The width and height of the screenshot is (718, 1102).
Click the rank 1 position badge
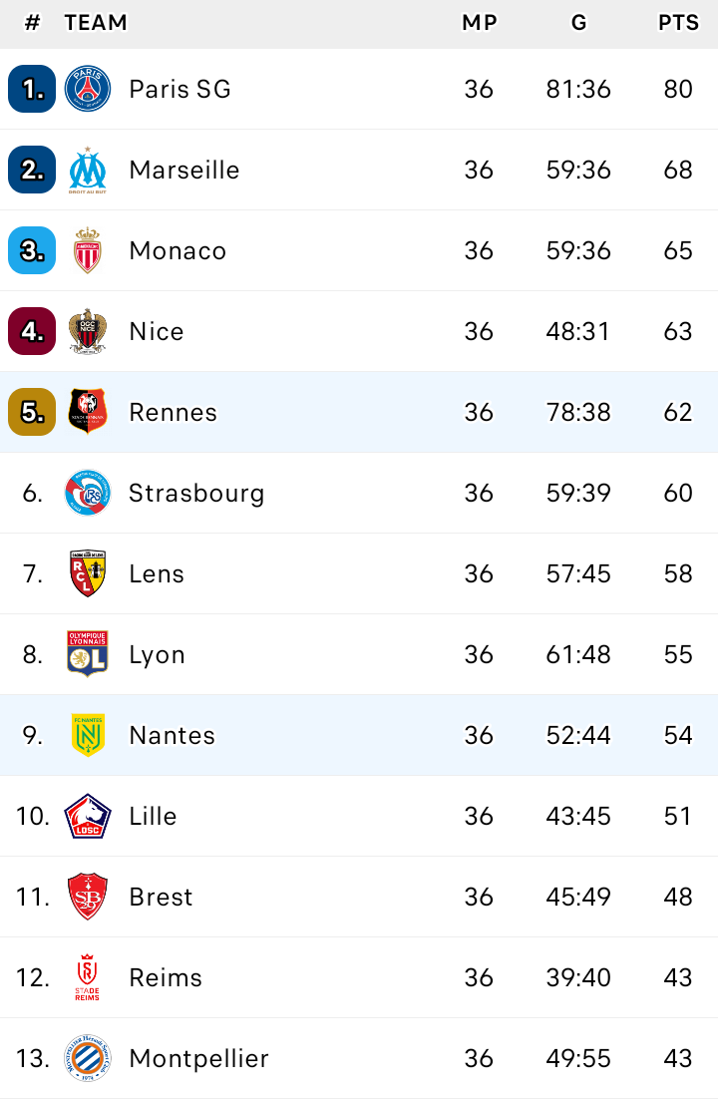coord(32,89)
